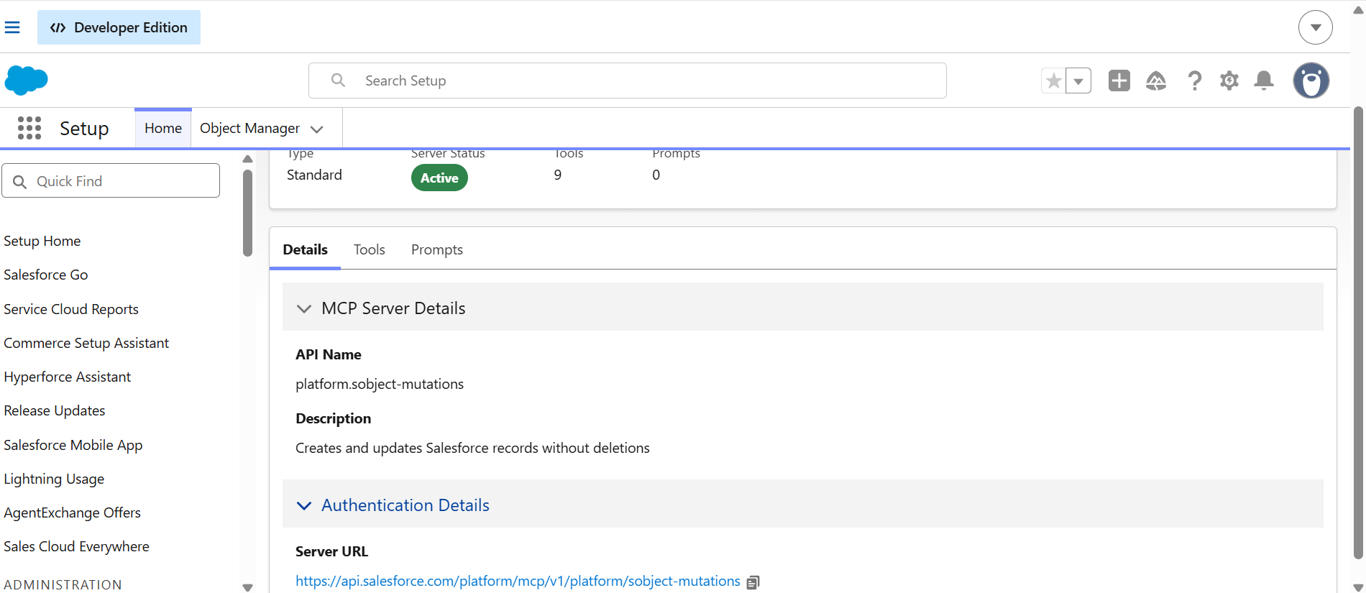Image resolution: width=1366 pixels, height=593 pixels.
Task: Switch to the Prompts tab
Action: 437,249
